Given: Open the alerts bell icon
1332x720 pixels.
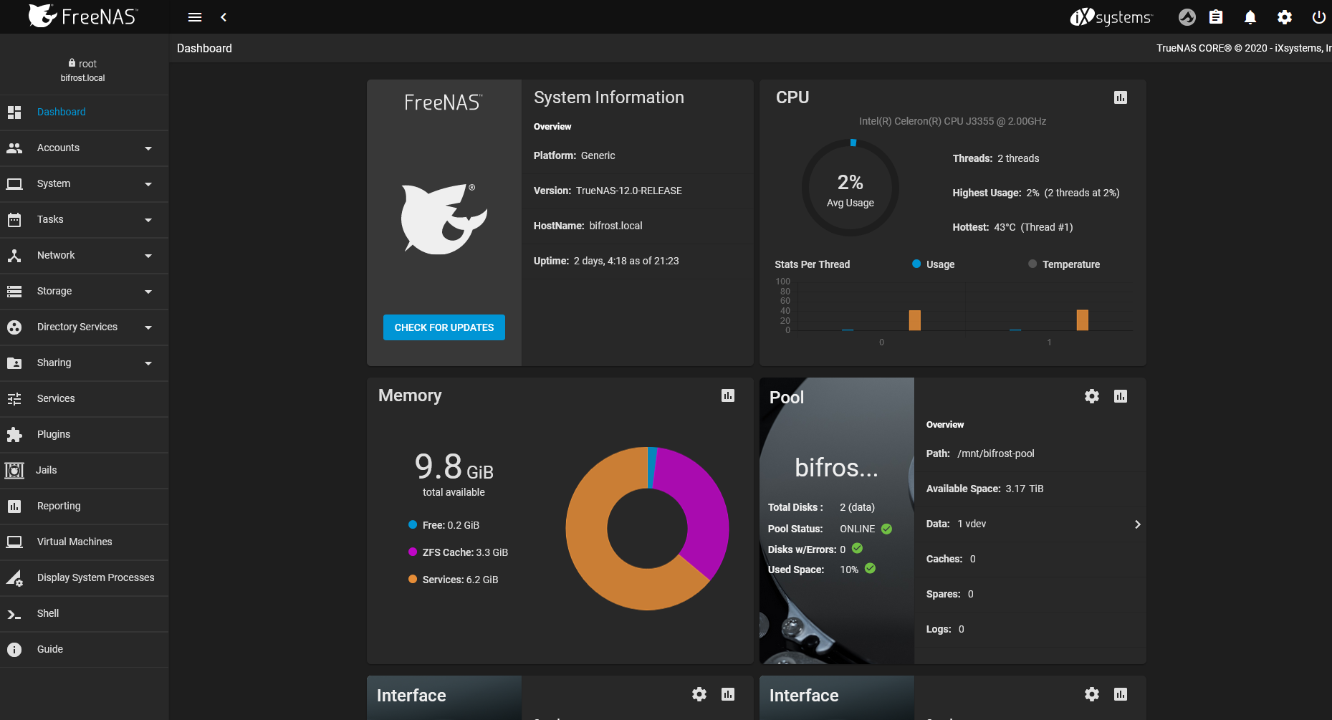Looking at the screenshot, I should pyautogui.click(x=1250, y=17).
